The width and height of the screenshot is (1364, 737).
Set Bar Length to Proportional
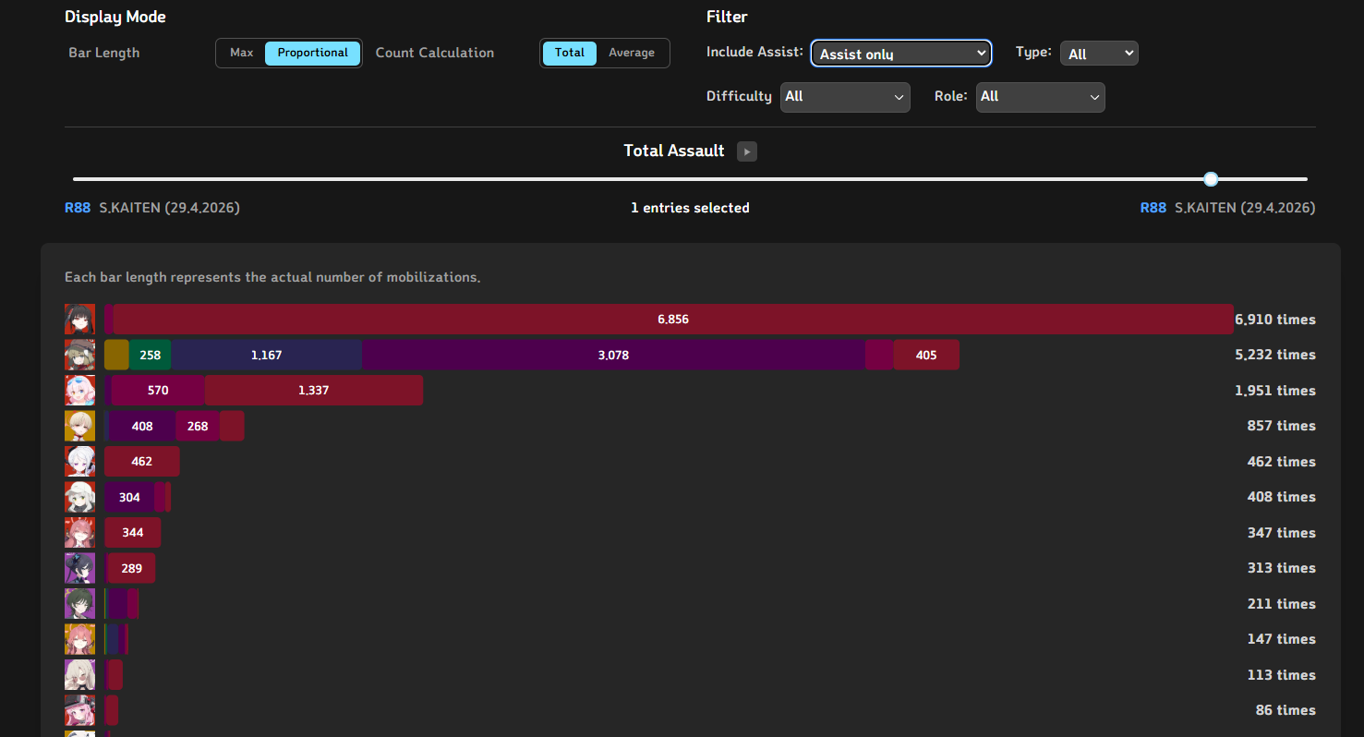coord(313,53)
